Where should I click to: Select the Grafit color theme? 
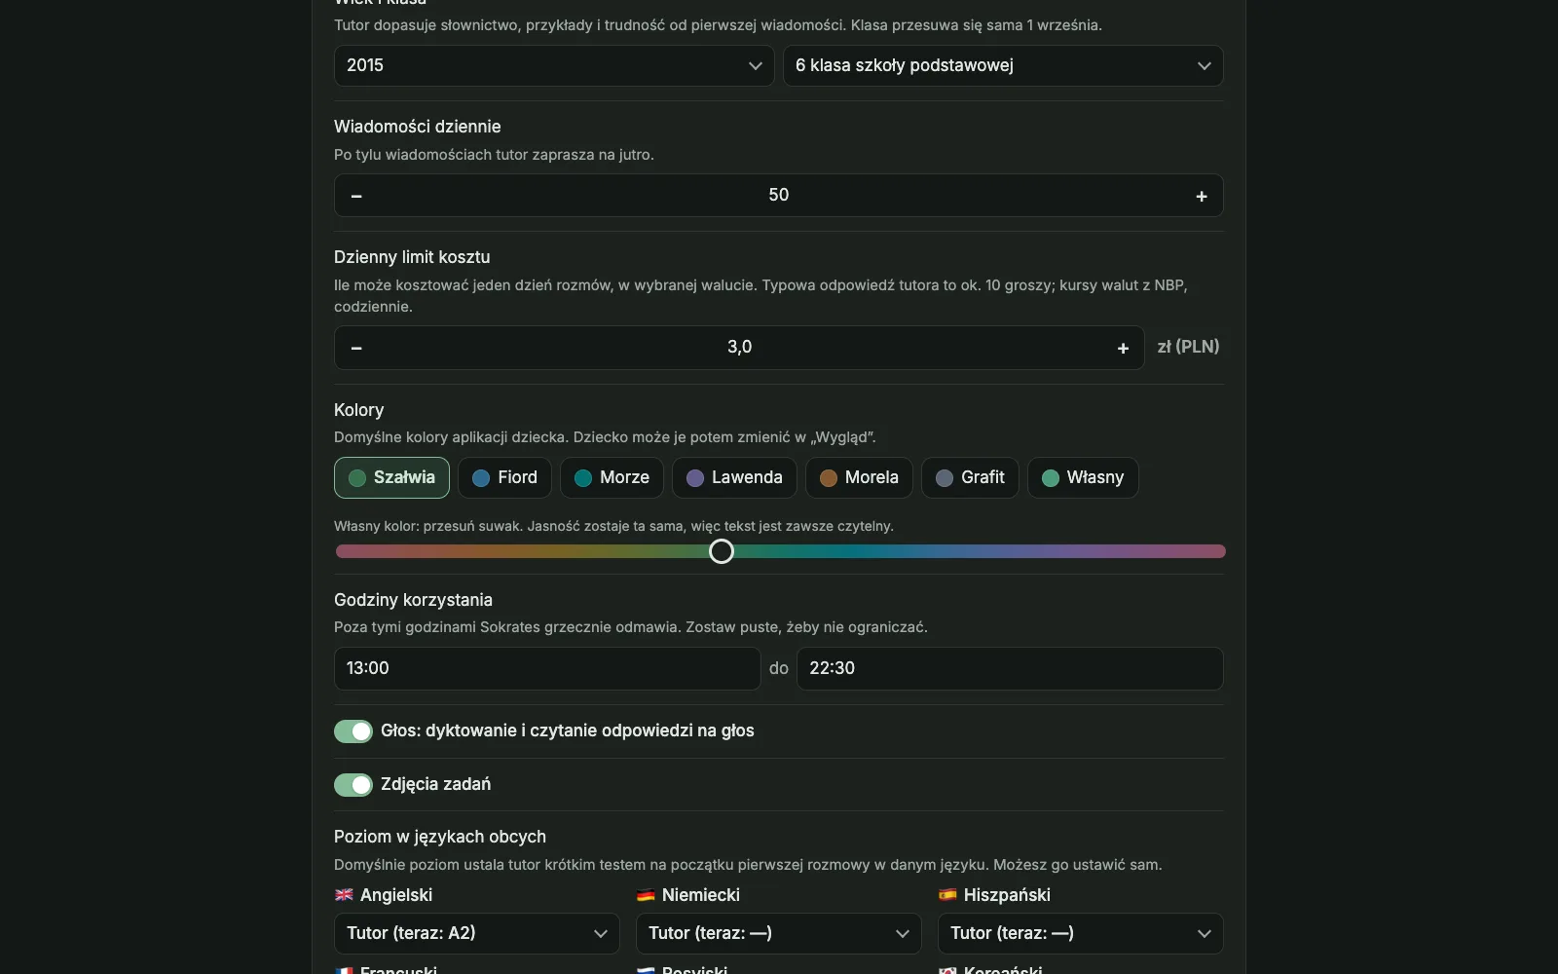point(970,477)
